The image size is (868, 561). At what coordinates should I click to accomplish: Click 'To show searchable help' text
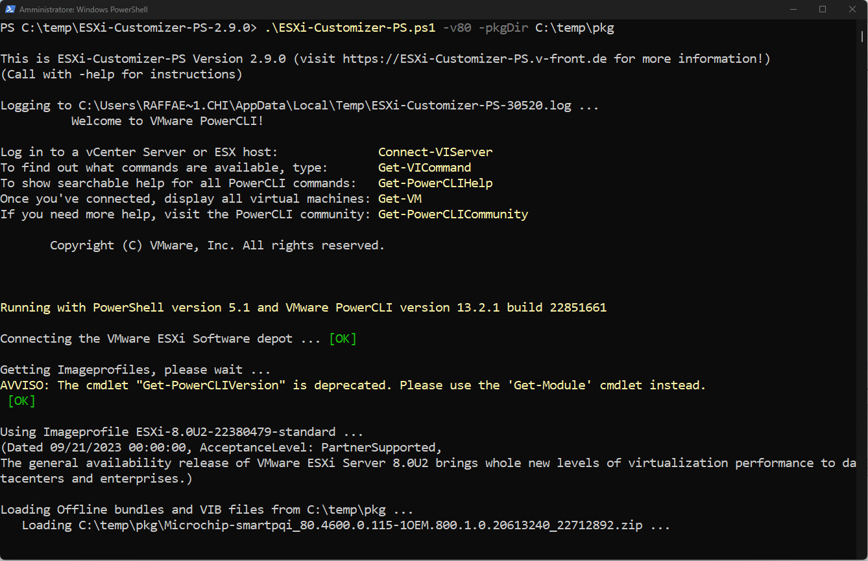178,183
